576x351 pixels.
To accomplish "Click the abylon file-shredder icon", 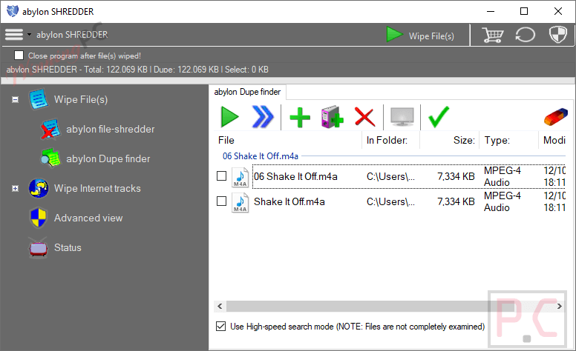I will 50,129.
